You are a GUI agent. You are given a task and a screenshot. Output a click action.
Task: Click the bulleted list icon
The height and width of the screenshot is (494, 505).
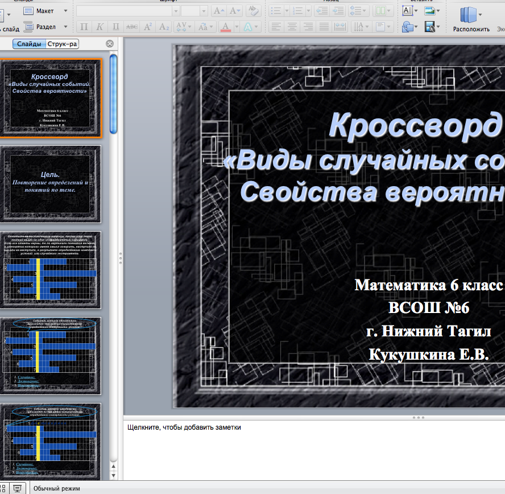[x=276, y=11]
